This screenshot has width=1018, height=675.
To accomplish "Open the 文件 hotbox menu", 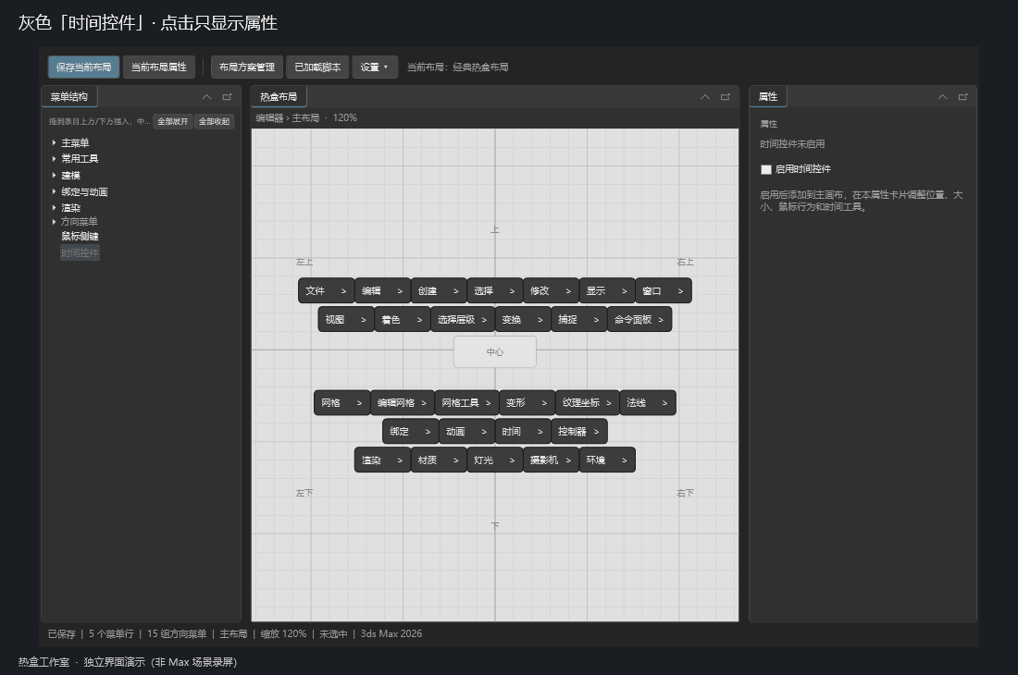I will click(x=327, y=290).
